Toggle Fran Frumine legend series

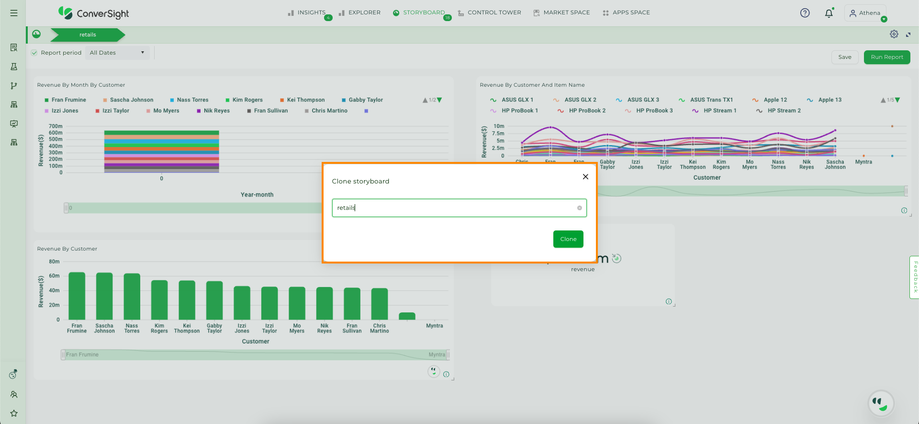pyautogui.click(x=65, y=100)
